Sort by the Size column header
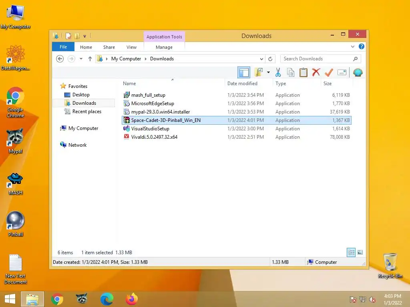This screenshot has height=307, width=410. coord(337,84)
